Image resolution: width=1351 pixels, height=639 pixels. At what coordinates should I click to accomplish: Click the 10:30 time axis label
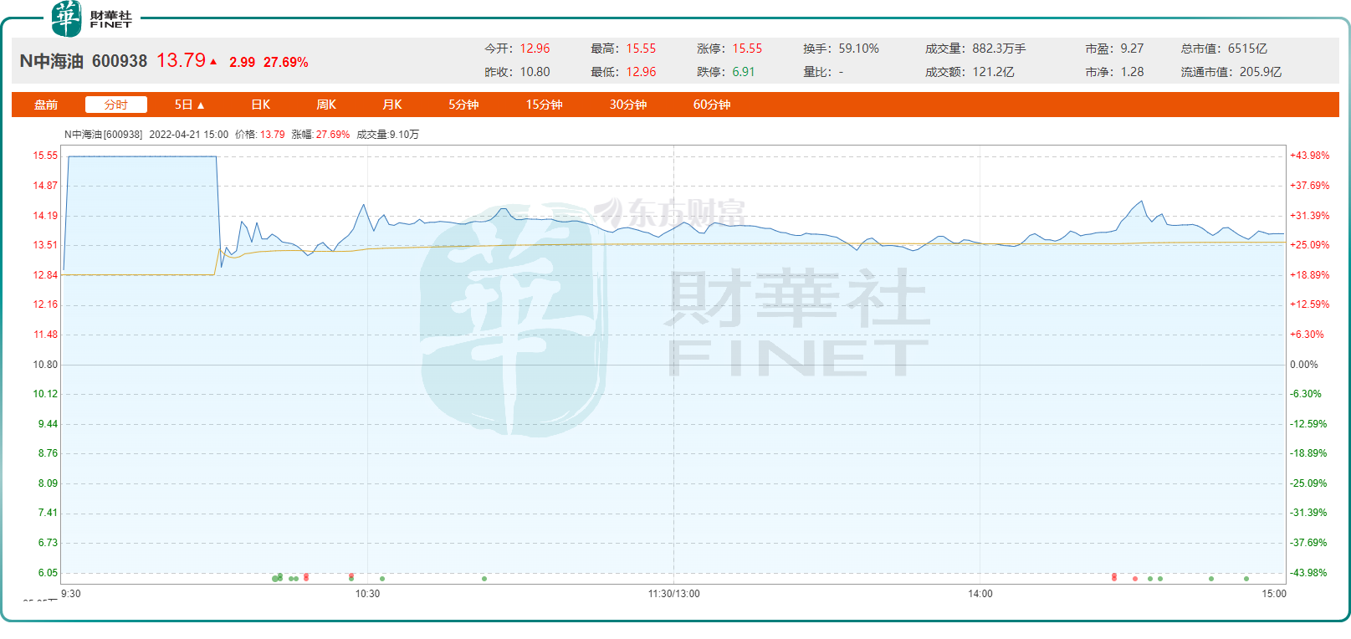[x=367, y=594]
